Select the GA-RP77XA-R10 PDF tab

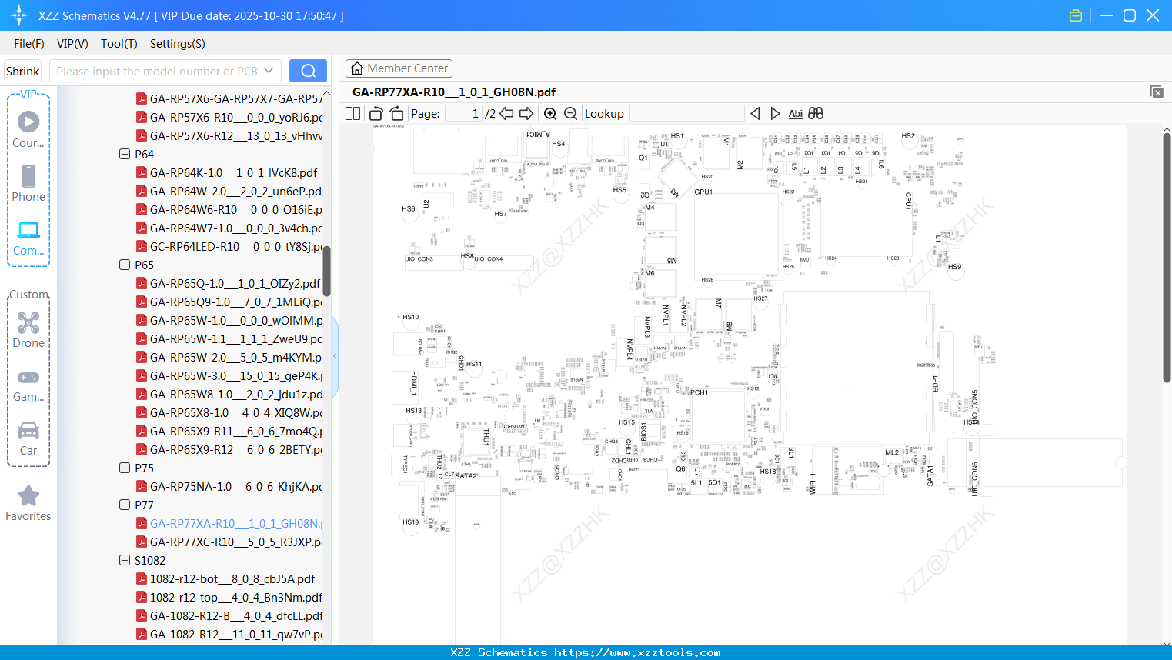[x=454, y=92]
